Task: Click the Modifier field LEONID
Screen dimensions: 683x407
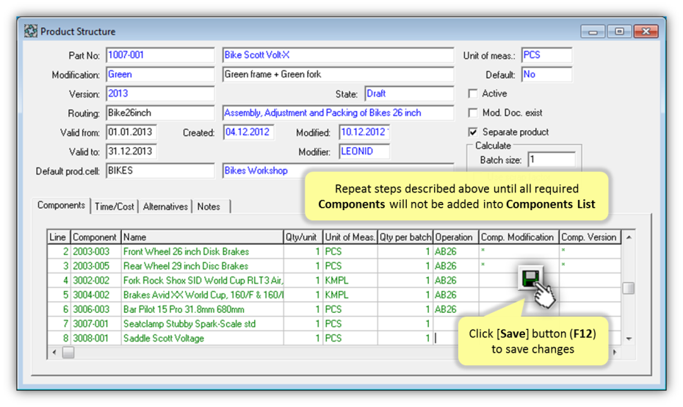Action: (364, 151)
